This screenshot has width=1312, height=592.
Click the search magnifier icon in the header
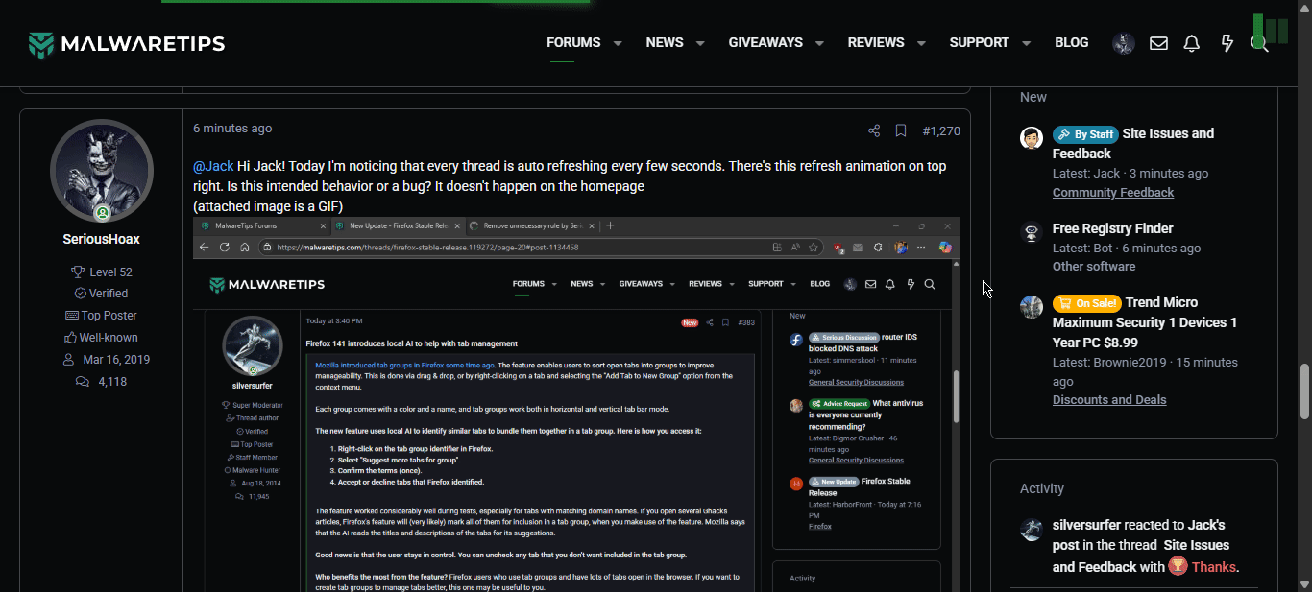tap(1258, 43)
